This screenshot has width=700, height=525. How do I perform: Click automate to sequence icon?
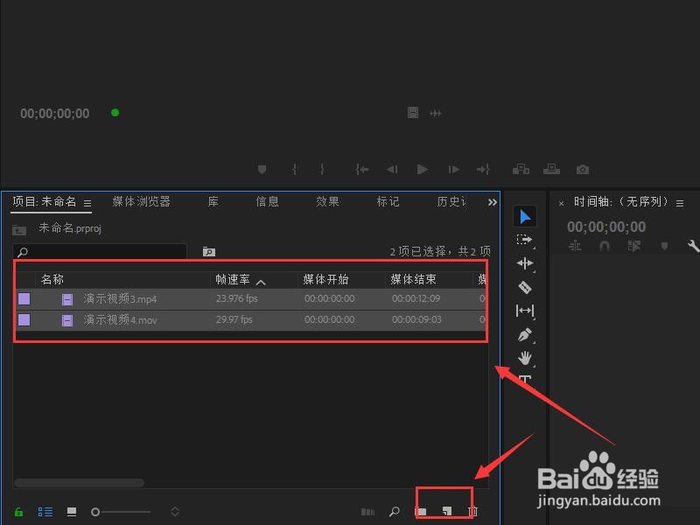367,512
